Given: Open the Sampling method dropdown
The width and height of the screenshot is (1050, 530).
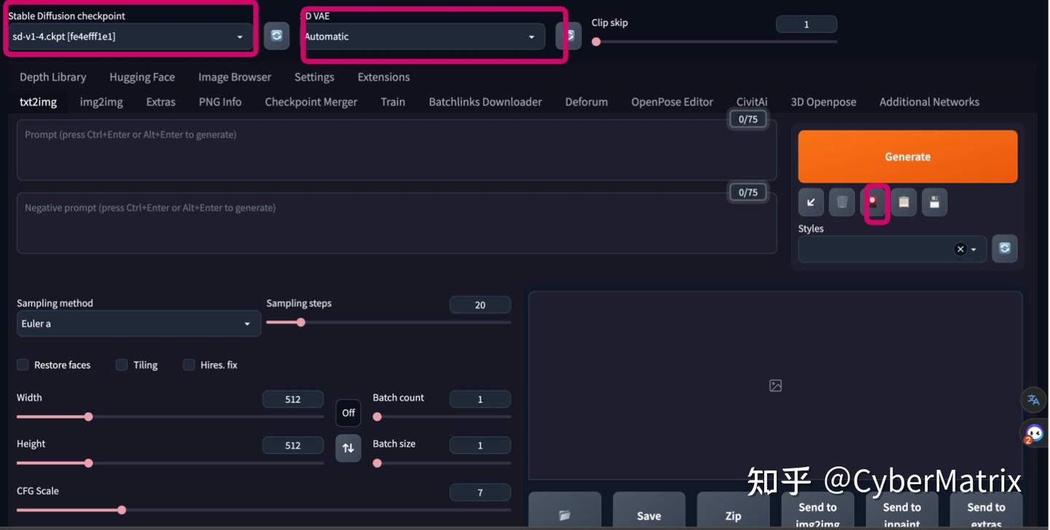Looking at the screenshot, I should 139,323.
